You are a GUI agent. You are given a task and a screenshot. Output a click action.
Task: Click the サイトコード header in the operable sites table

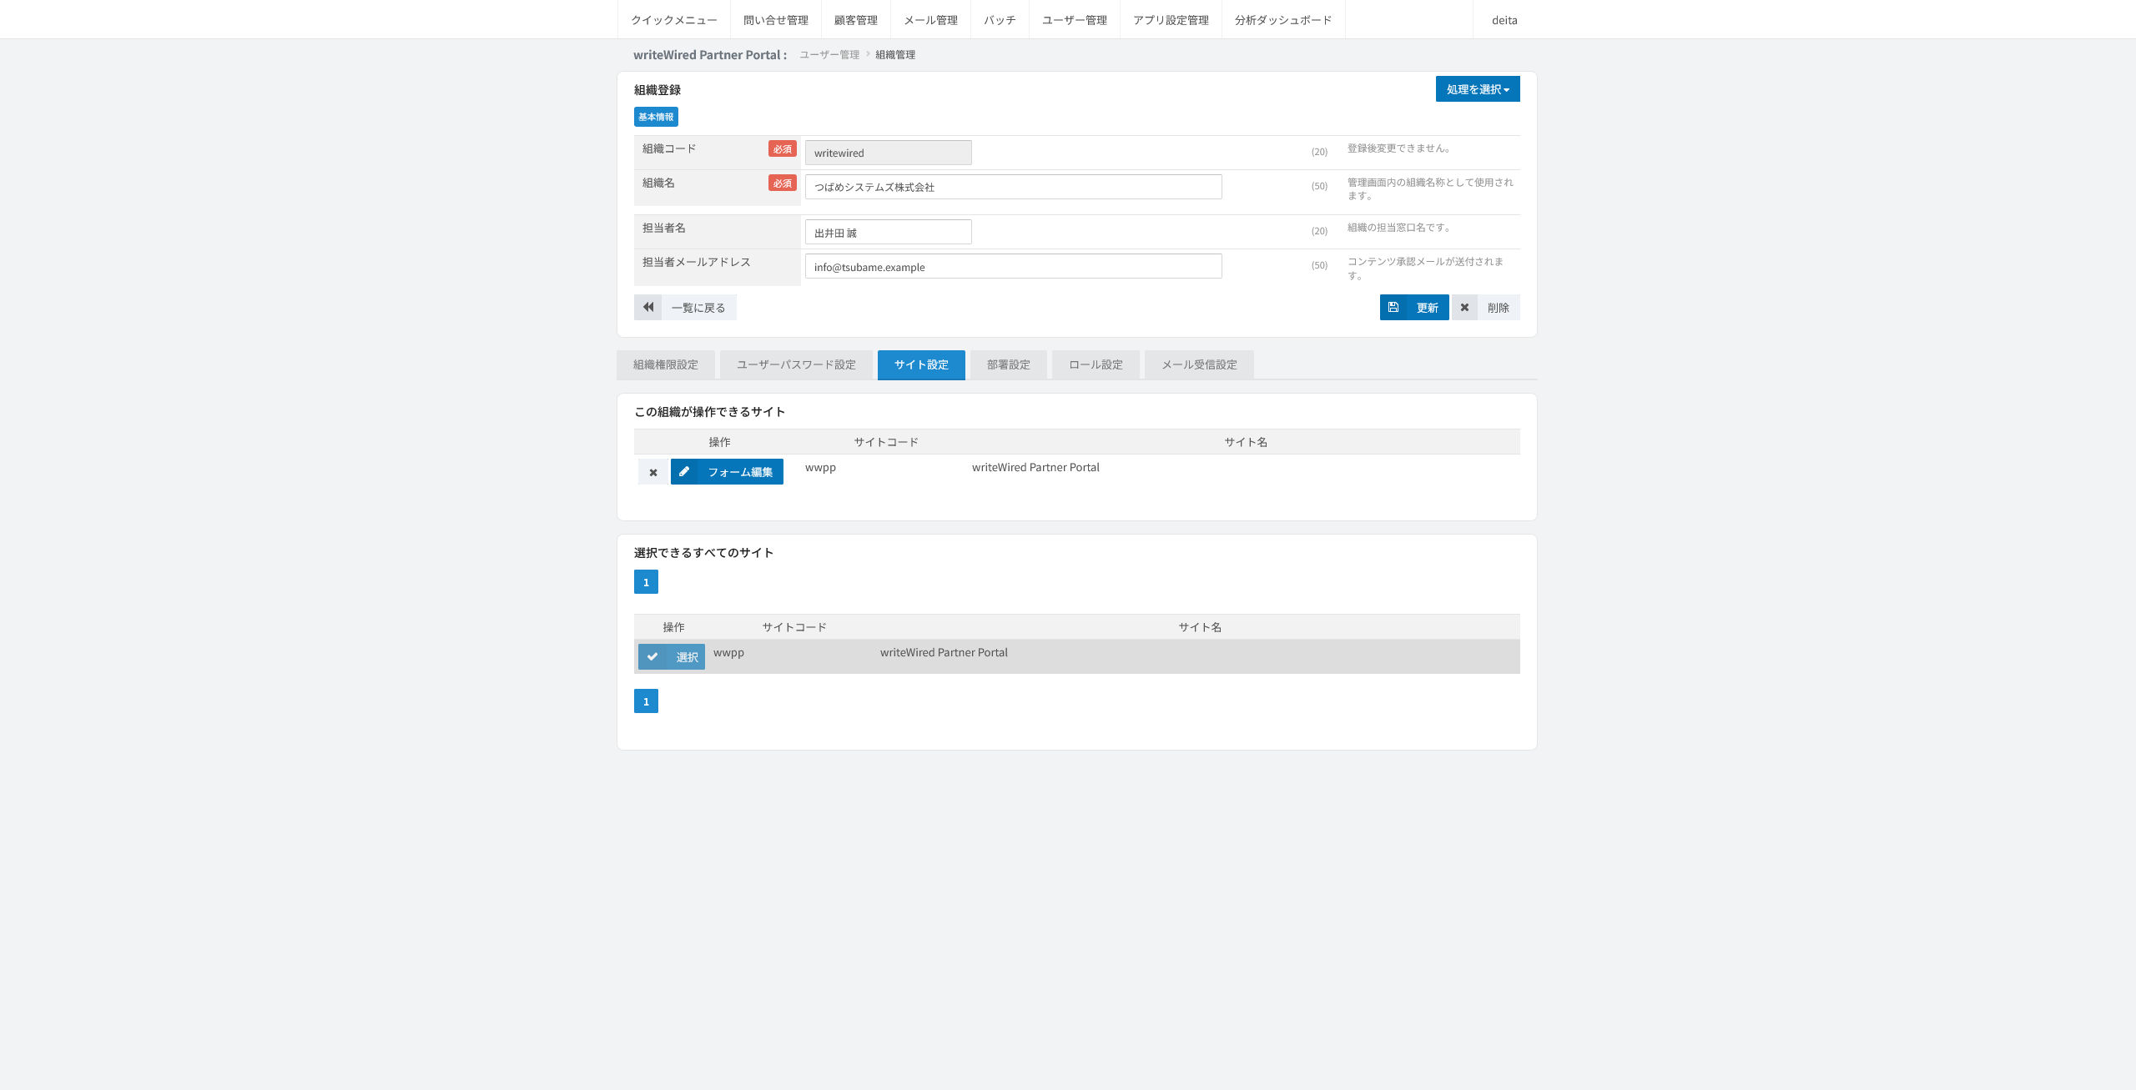(x=886, y=442)
